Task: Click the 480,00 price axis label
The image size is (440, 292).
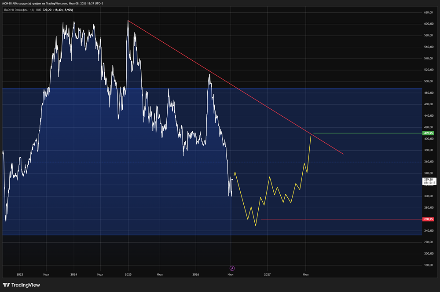Action: 428,92
